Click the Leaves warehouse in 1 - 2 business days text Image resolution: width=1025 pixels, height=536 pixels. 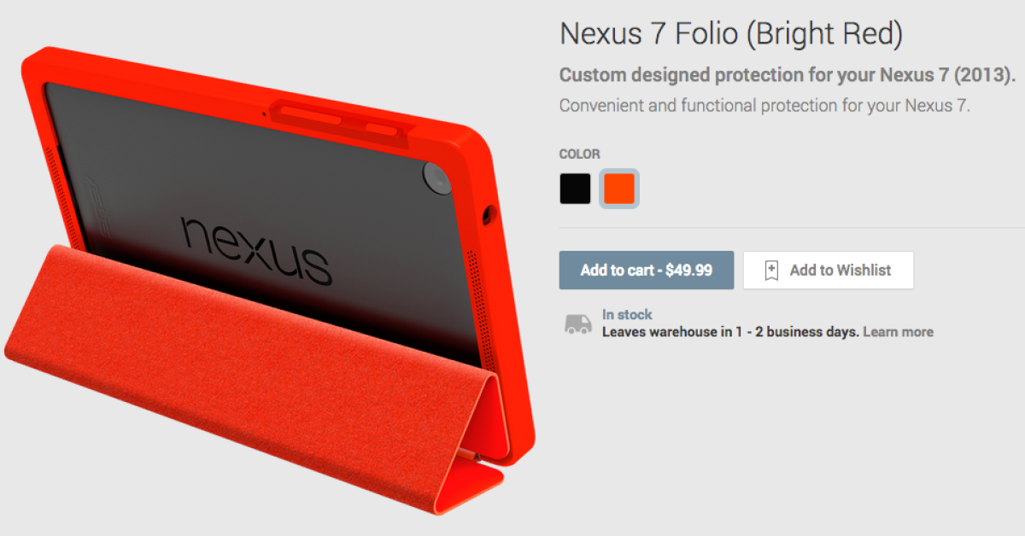pyautogui.click(x=730, y=332)
